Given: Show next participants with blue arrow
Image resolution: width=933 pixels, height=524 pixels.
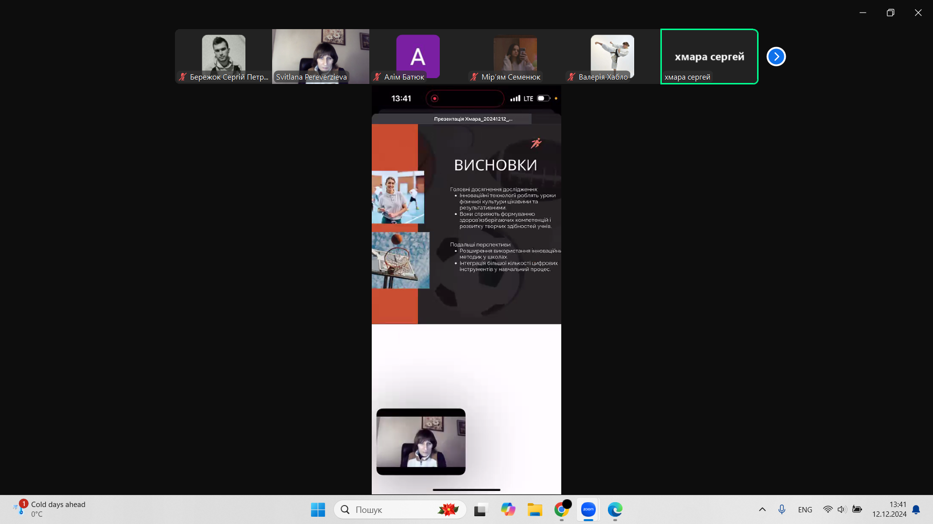Looking at the screenshot, I should pyautogui.click(x=776, y=57).
